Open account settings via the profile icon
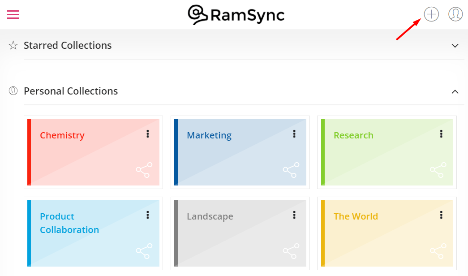Viewport: 468px width, 276px height. coord(455,14)
